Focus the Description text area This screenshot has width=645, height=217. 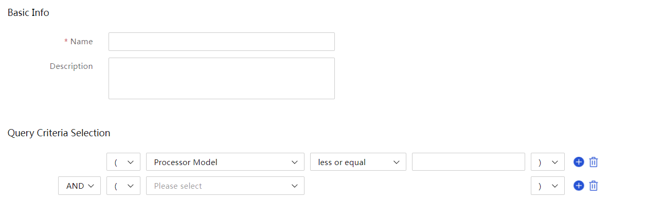222,78
